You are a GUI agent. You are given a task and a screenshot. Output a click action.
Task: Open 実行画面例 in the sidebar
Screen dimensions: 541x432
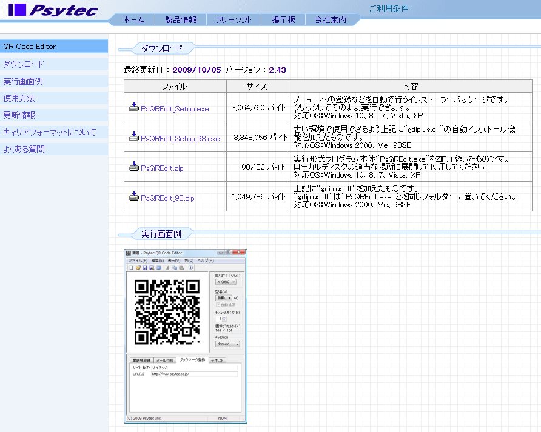54,81
